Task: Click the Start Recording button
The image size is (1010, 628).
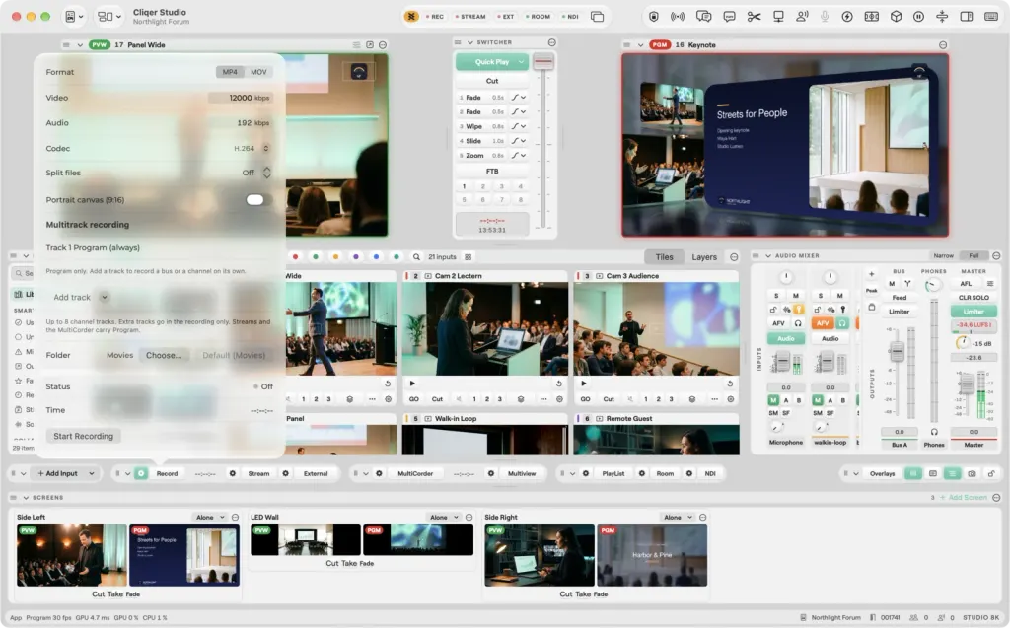Action: point(83,436)
